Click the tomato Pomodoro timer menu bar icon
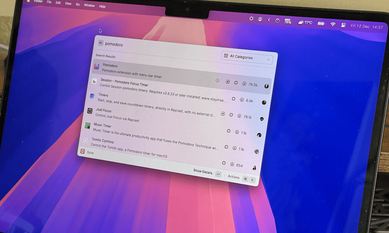Screen dimensions: 389x233 click(x=277, y=21)
